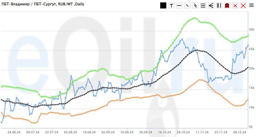
Task: Click the smaller red X delete button
Action: pos(235,6)
